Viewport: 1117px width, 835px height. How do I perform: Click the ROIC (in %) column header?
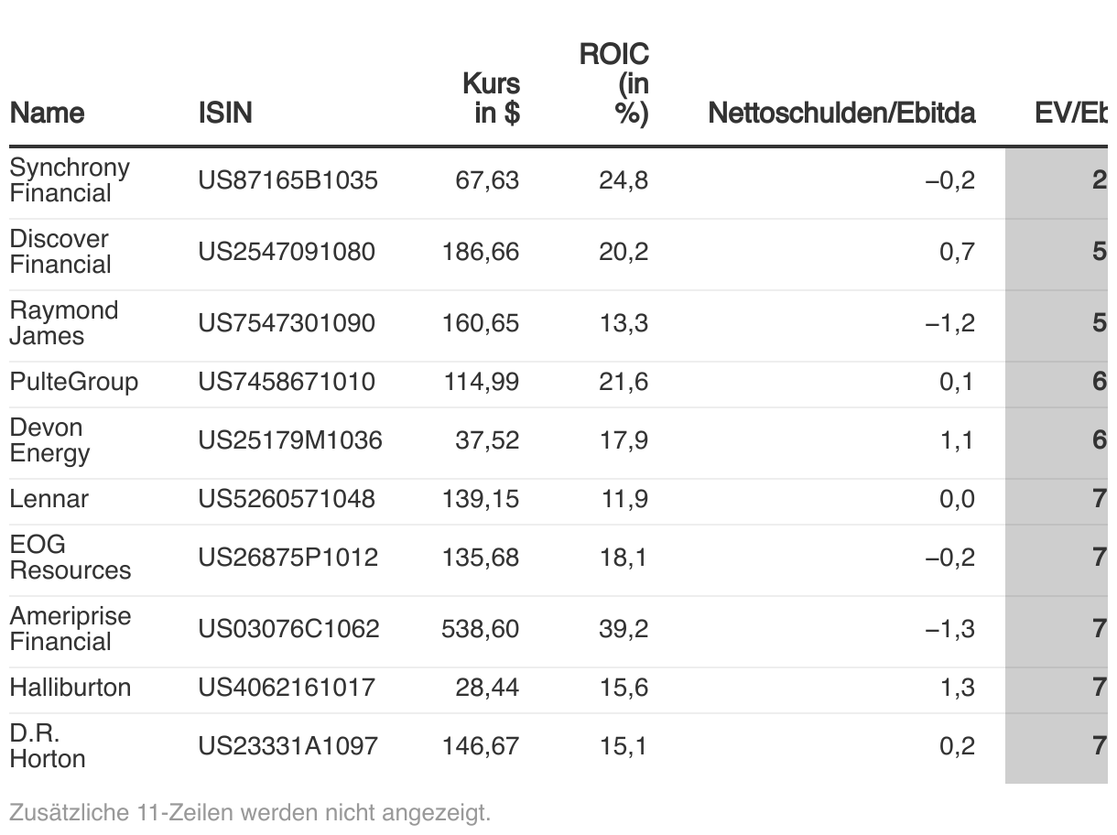614,84
